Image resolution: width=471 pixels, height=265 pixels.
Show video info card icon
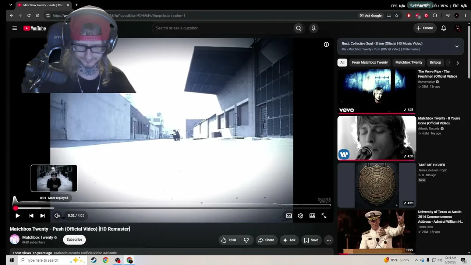click(326, 45)
